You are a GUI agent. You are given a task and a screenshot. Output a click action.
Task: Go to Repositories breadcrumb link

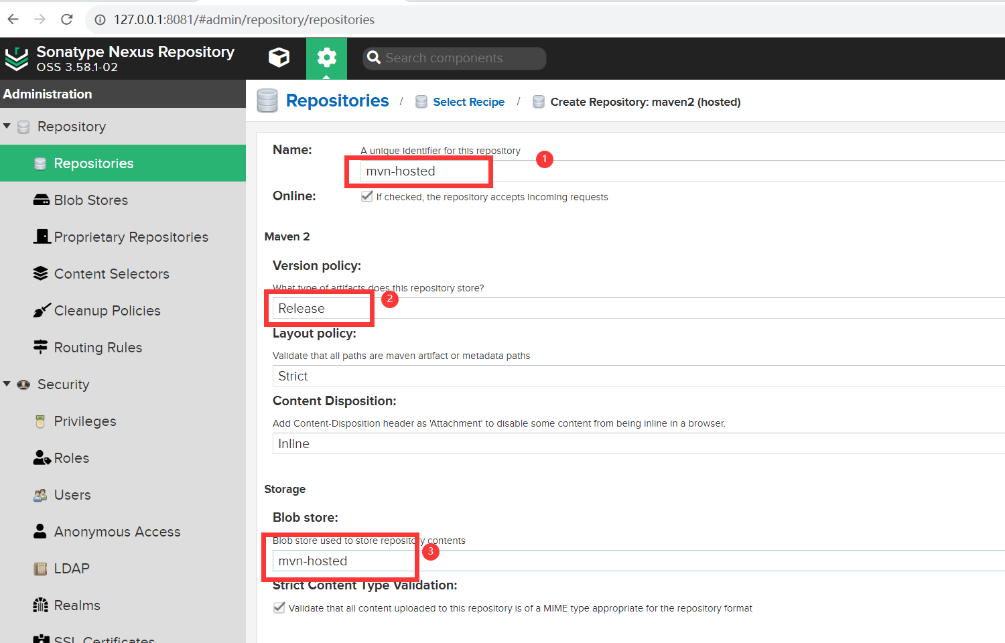click(337, 100)
